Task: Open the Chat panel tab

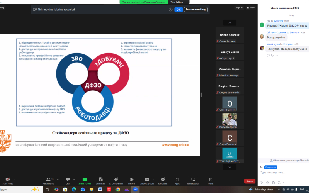Action: (x=68, y=181)
